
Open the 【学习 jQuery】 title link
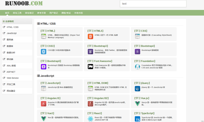tap(142, 83)
